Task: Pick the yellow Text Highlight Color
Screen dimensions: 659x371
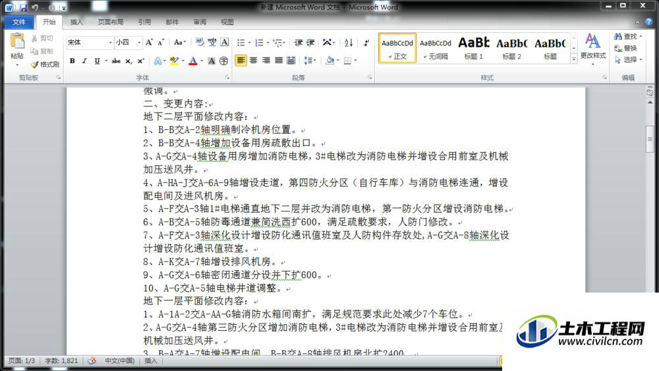Action: coord(174,61)
